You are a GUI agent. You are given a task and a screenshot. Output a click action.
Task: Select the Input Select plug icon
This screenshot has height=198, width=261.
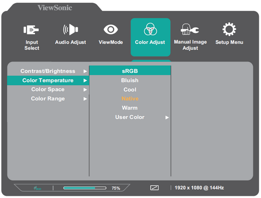pos(31,30)
